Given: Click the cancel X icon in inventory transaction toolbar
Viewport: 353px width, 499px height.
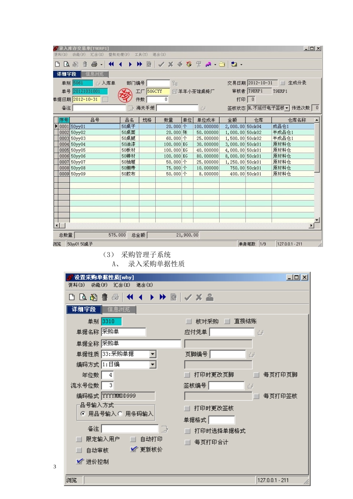Looking at the screenshot, I should click(x=171, y=64).
